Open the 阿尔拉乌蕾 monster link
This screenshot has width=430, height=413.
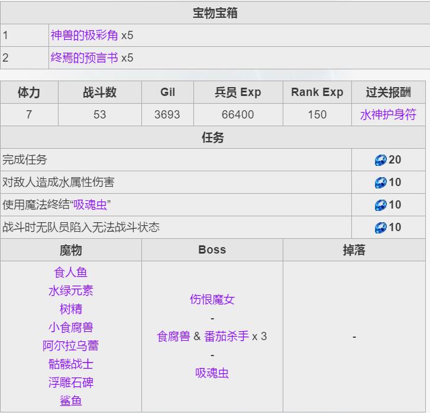[x=71, y=346]
